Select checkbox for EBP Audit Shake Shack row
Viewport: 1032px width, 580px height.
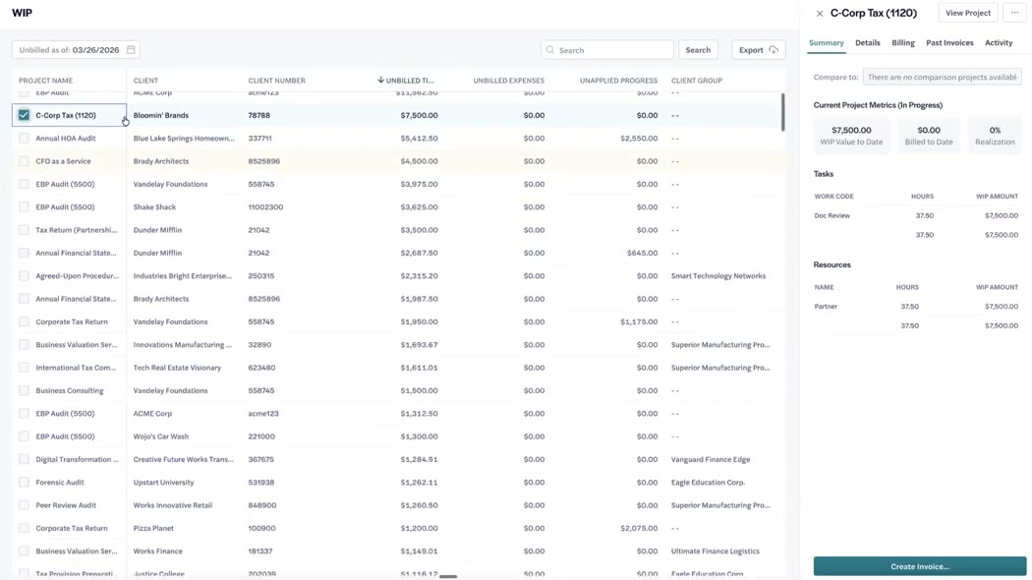(x=24, y=206)
